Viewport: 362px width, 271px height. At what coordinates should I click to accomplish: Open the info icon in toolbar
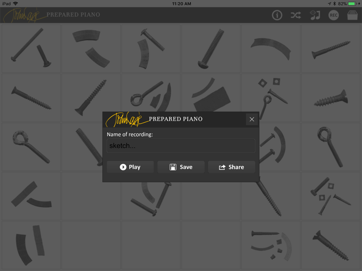click(x=277, y=15)
